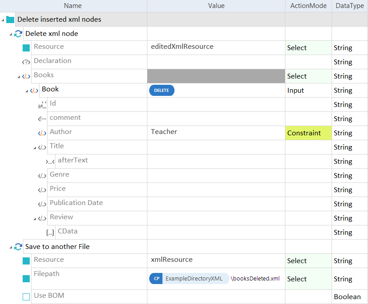Toggle the teal square beside editedXmlResource Resource

26,48
